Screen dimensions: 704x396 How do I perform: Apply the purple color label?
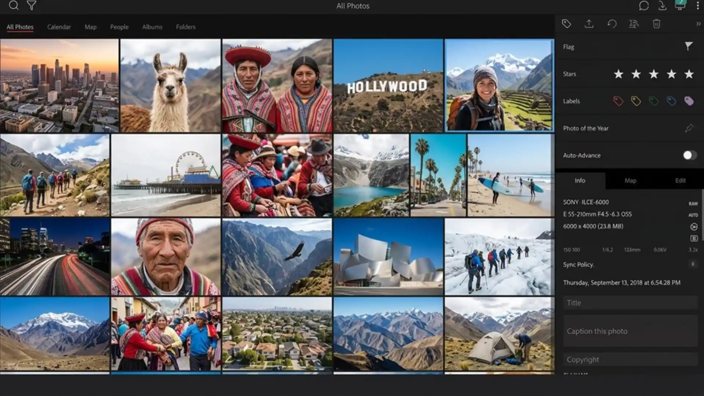[x=689, y=101]
